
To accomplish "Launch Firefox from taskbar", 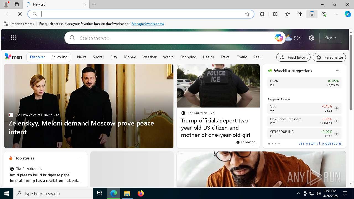I will point(141,193).
